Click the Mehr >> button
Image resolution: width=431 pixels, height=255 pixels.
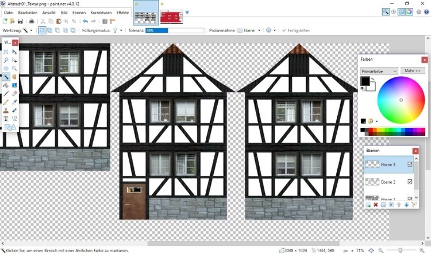[x=413, y=70]
